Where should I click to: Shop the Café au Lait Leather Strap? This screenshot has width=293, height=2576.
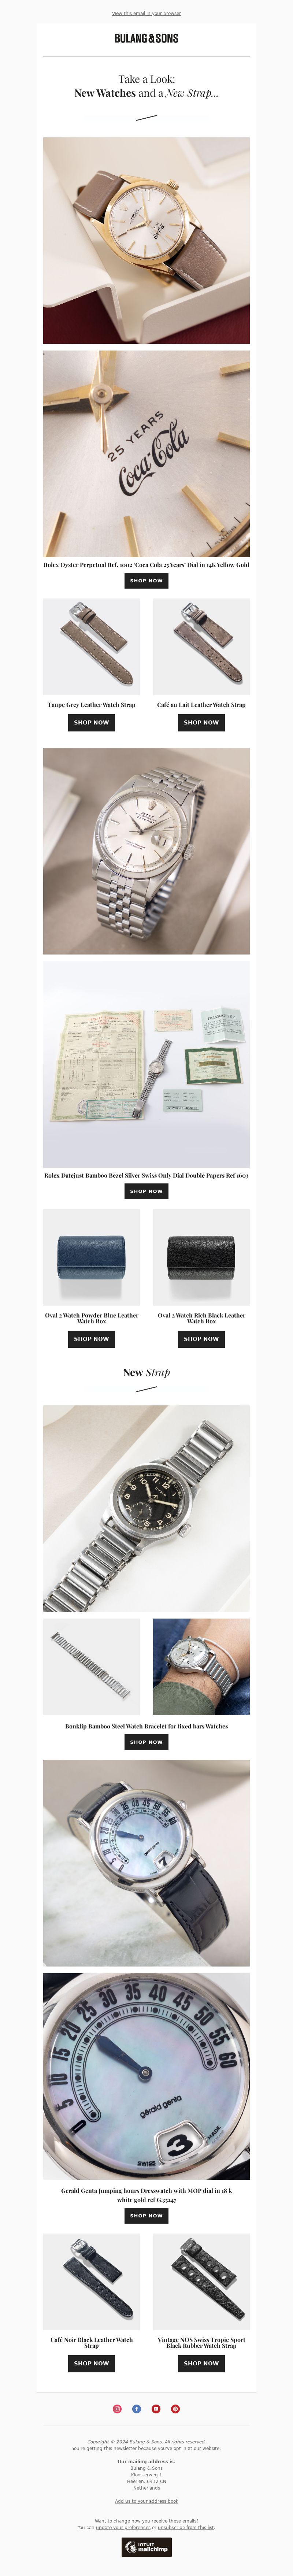coord(201,722)
